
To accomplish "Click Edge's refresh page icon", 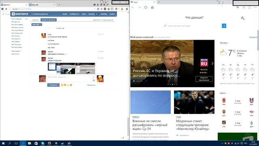I will click(x=146, y=7).
